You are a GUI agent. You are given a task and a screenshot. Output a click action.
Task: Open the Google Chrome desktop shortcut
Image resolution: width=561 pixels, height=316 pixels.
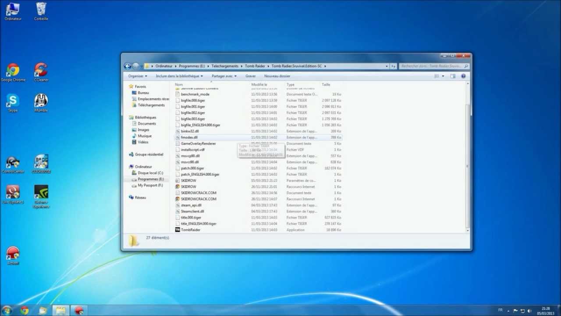pyautogui.click(x=13, y=72)
